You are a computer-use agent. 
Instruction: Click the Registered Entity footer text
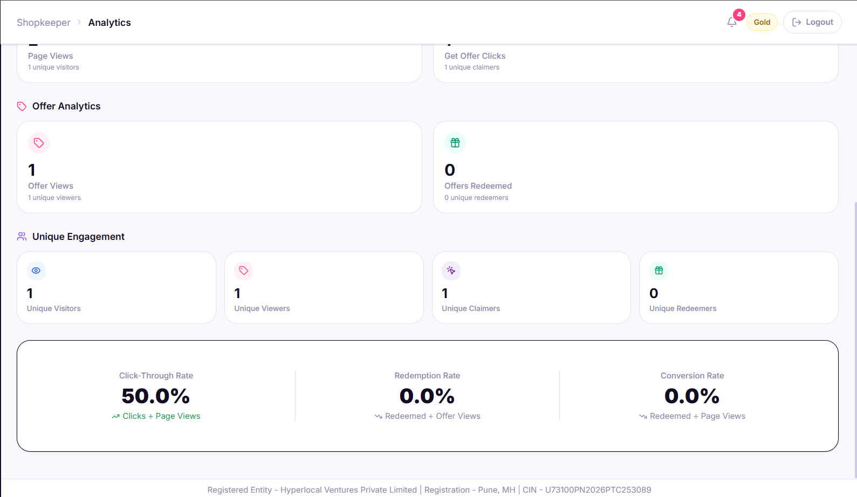[312, 490]
